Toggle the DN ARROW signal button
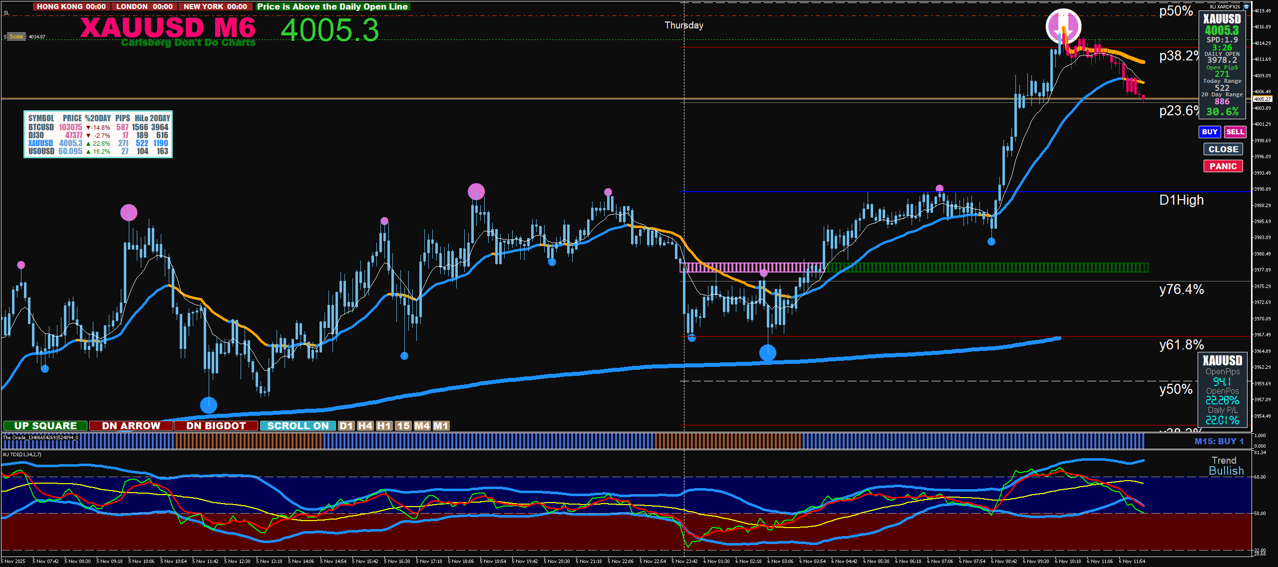 (x=131, y=426)
